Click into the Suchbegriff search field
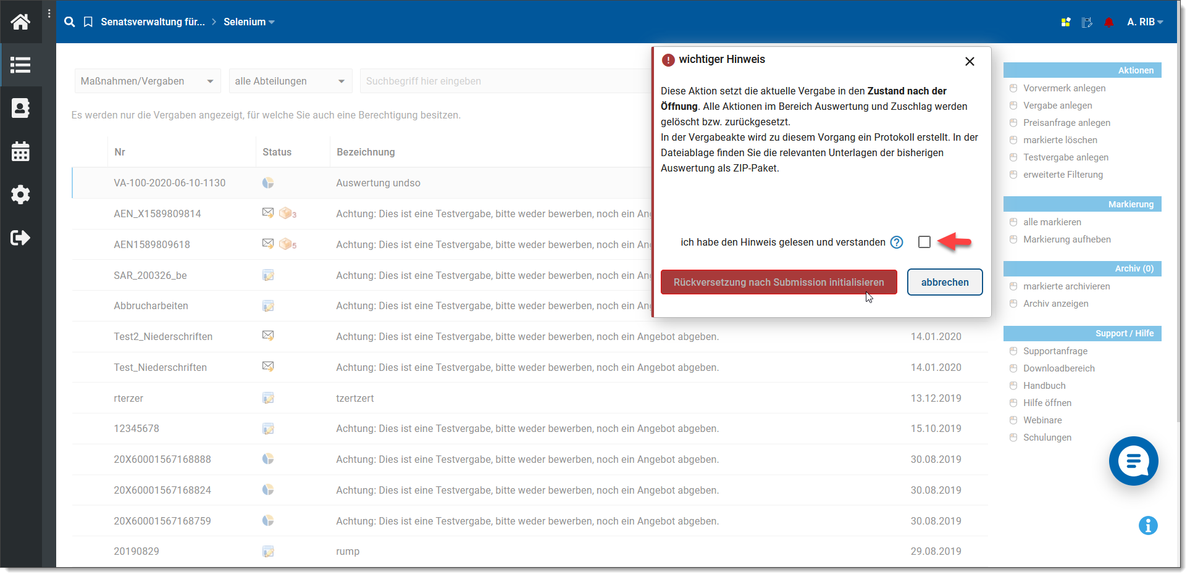The height and width of the screenshot is (577, 1190). (x=505, y=81)
